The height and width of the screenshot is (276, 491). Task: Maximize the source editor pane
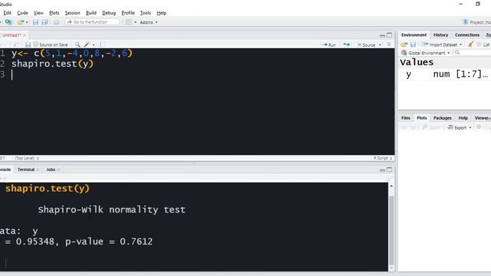(389, 35)
